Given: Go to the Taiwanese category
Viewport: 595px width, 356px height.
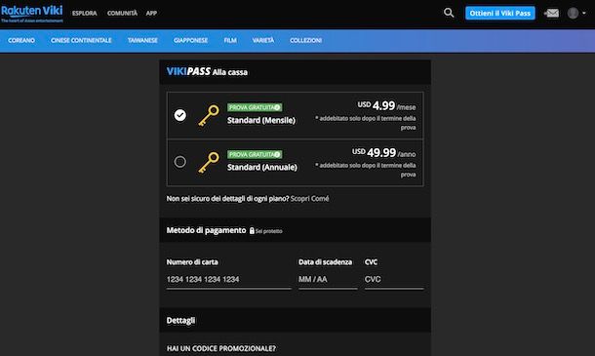Looking at the screenshot, I should [142, 40].
